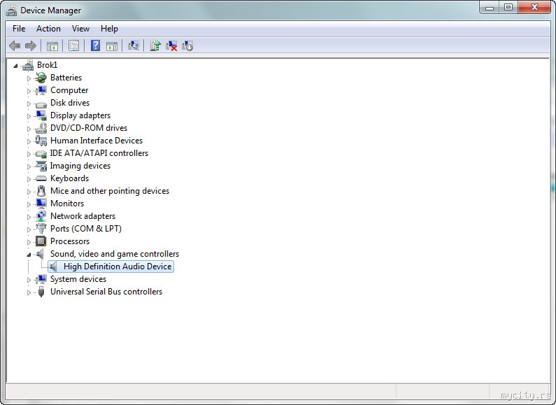This screenshot has width=556, height=405.
Task: Expand the Batteries node
Action: [x=29, y=78]
